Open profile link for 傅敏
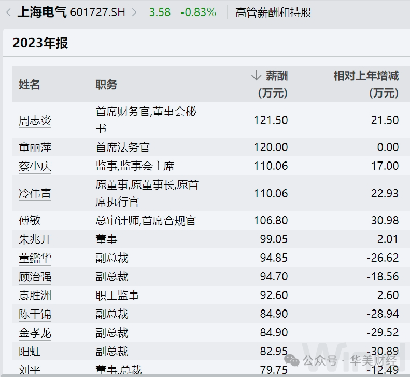This screenshot has width=410, height=377. tap(30, 220)
